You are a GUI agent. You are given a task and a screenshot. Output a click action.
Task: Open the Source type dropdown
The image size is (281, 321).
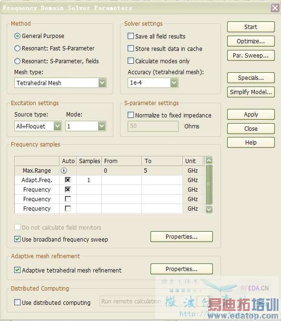[57, 126]
